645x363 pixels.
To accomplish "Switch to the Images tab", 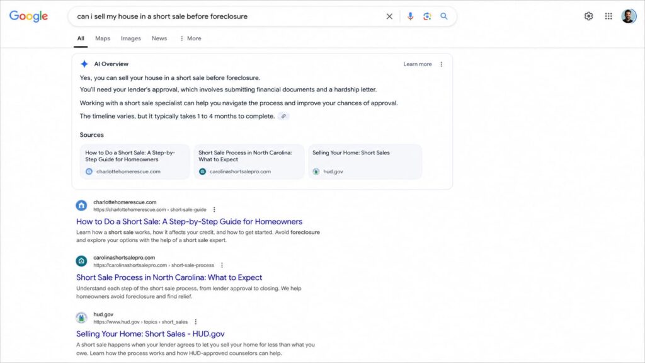I will pos(131,38).
